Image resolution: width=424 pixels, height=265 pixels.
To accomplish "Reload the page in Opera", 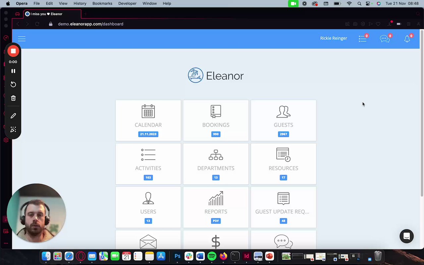I will [37, 24].
